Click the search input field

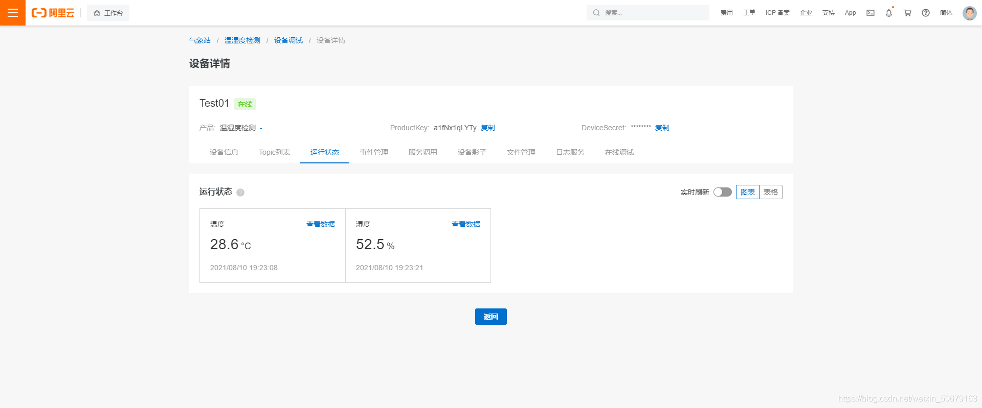point(648,13)
